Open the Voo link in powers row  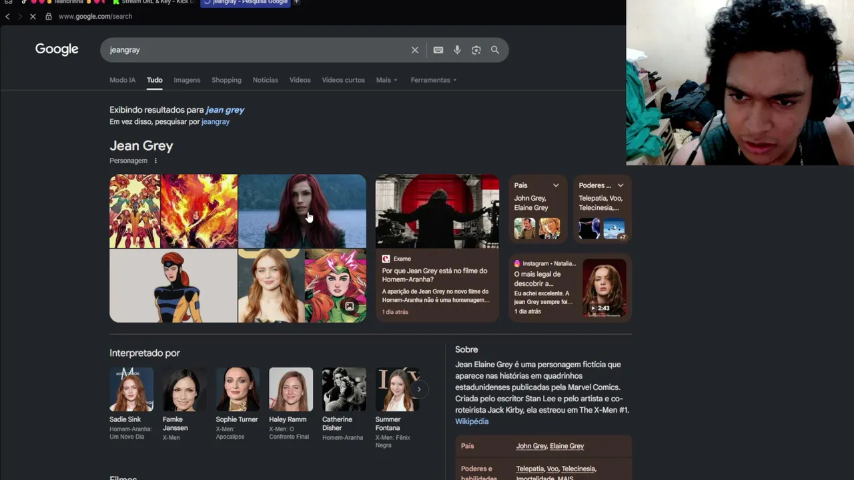[552, 469]
